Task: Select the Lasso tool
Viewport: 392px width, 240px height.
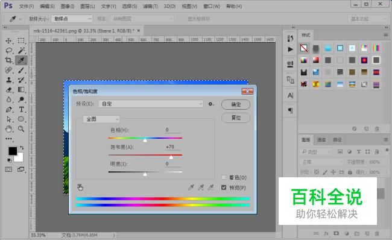Action: (9, 51)
